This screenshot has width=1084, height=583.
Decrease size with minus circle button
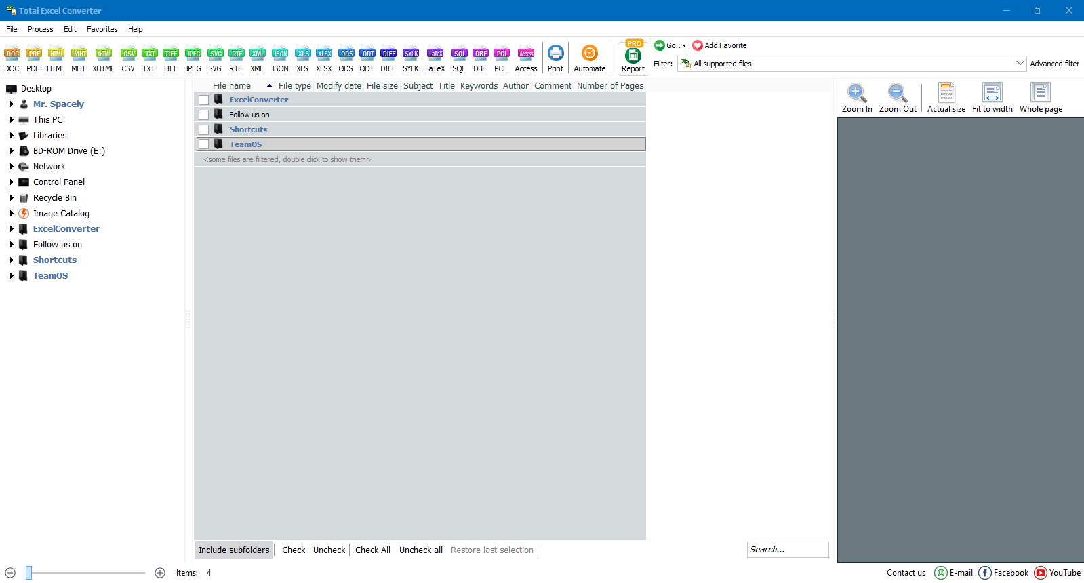10,573
